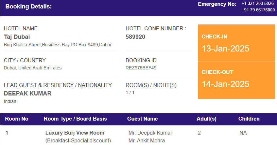Click the Room Type / Board Basis header
277x145 pixels.
tap(75, 119)
